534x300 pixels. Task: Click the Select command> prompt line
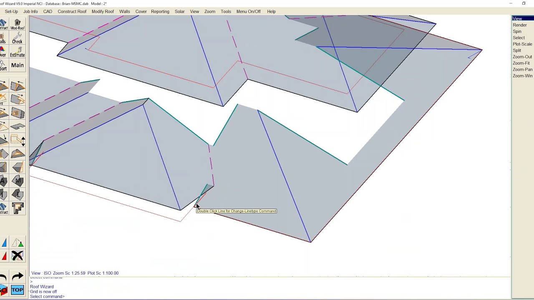pos(47,297)
